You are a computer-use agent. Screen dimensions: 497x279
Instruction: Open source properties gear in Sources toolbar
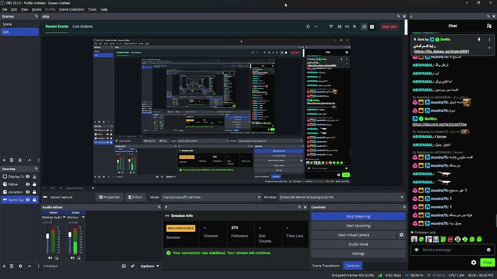pos(20,266)
